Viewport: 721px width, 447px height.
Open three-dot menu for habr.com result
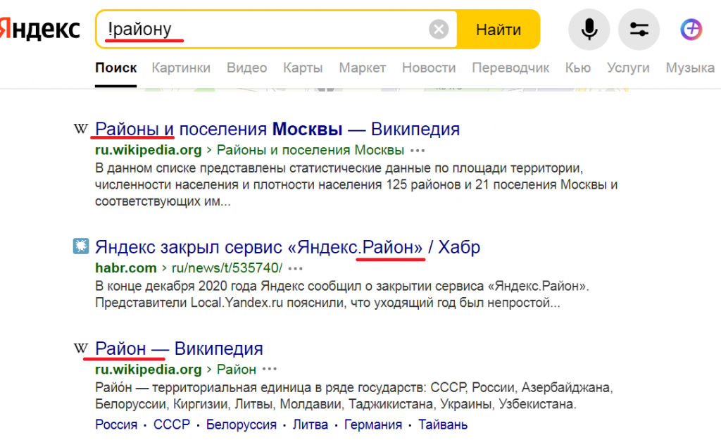295,268
